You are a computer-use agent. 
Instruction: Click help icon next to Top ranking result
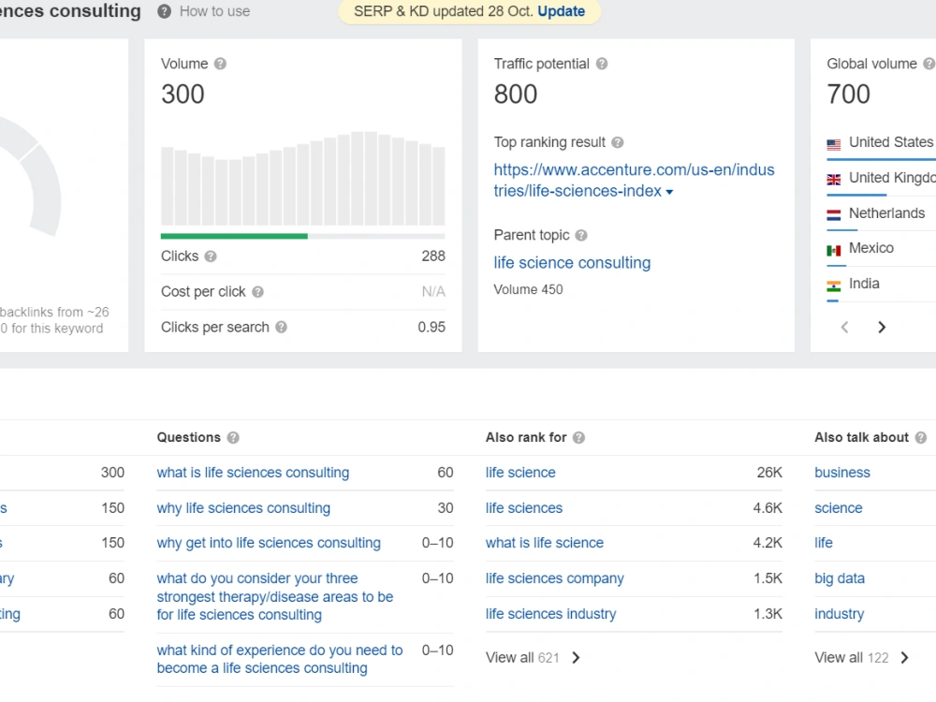coord(618,142)
